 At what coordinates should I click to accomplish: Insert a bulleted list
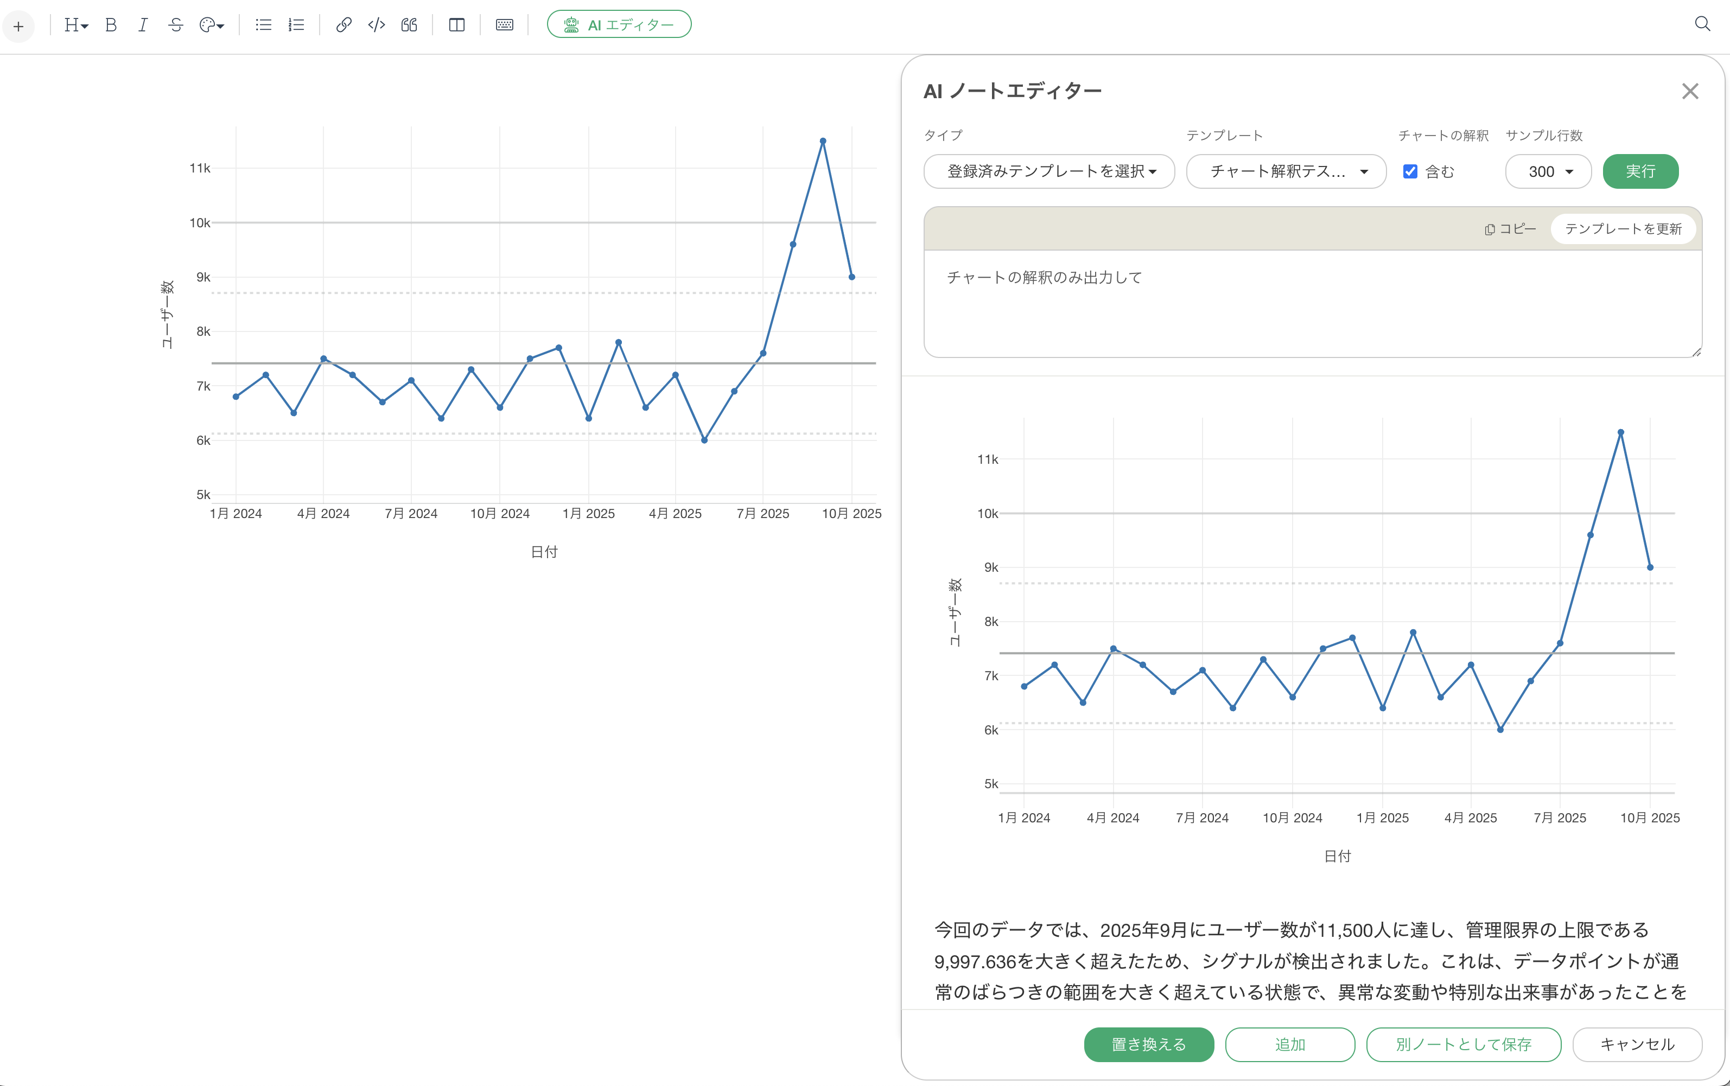pyautogui.click(x=263, y=25)
